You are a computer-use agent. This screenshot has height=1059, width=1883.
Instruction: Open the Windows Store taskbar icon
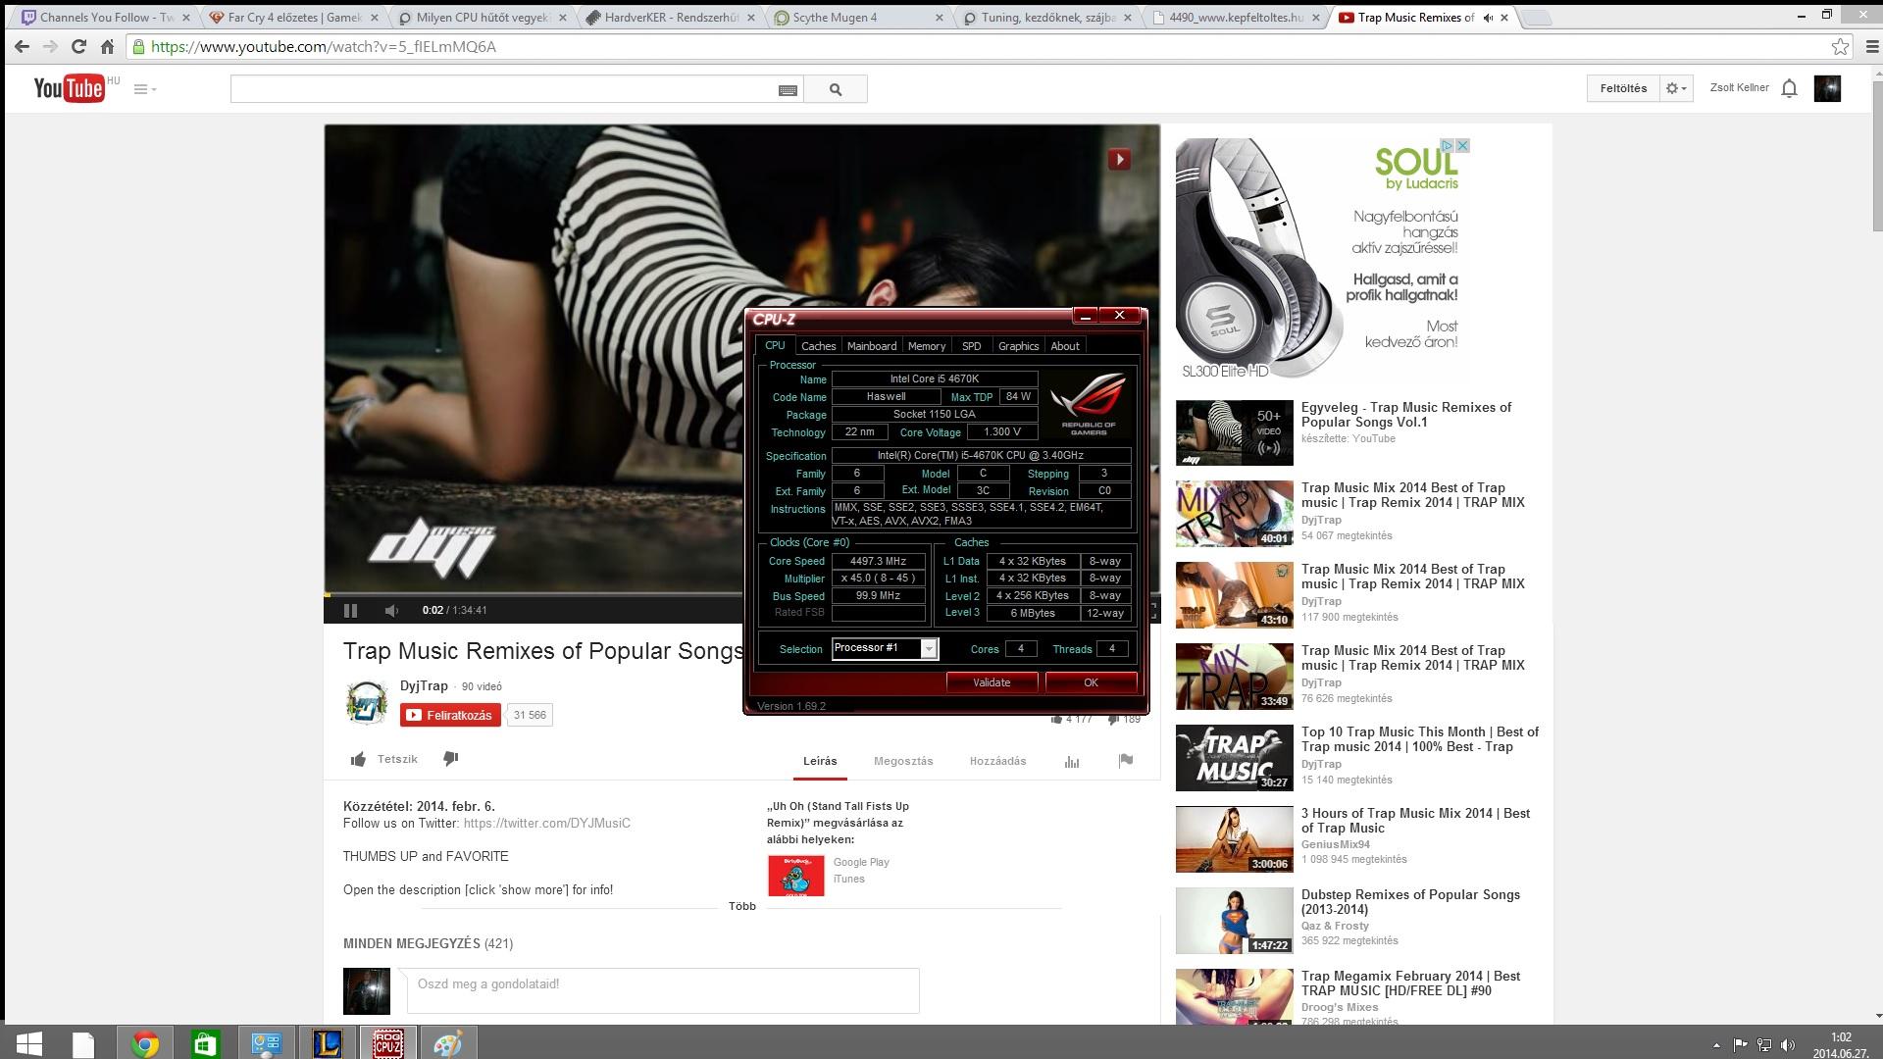[x=205, y=1042]
